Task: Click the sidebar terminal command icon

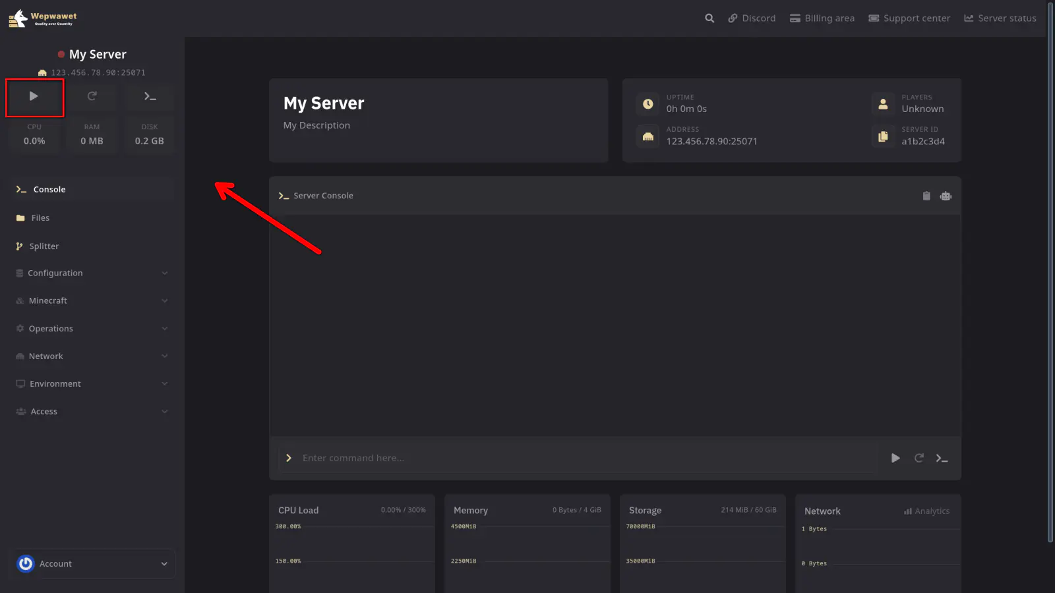Action: [150, 97]
